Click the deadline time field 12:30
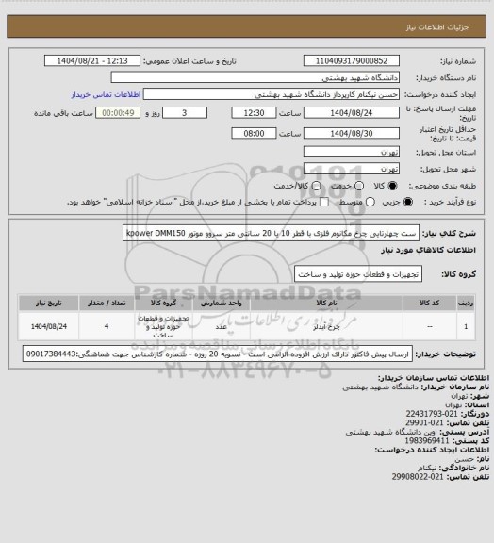The image size is (494, 543). pyautogui.click(x=254, y=113)
